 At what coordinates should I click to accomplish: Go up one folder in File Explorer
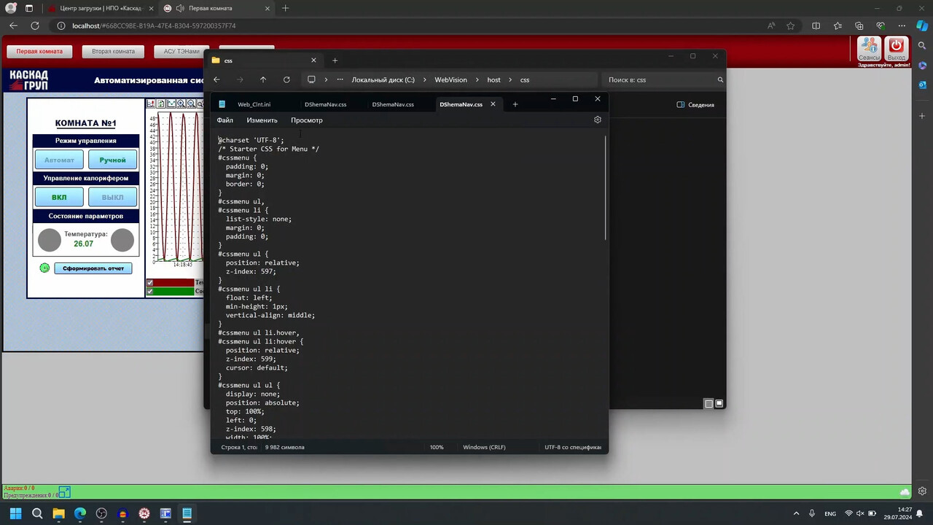(x=263, y=79)
